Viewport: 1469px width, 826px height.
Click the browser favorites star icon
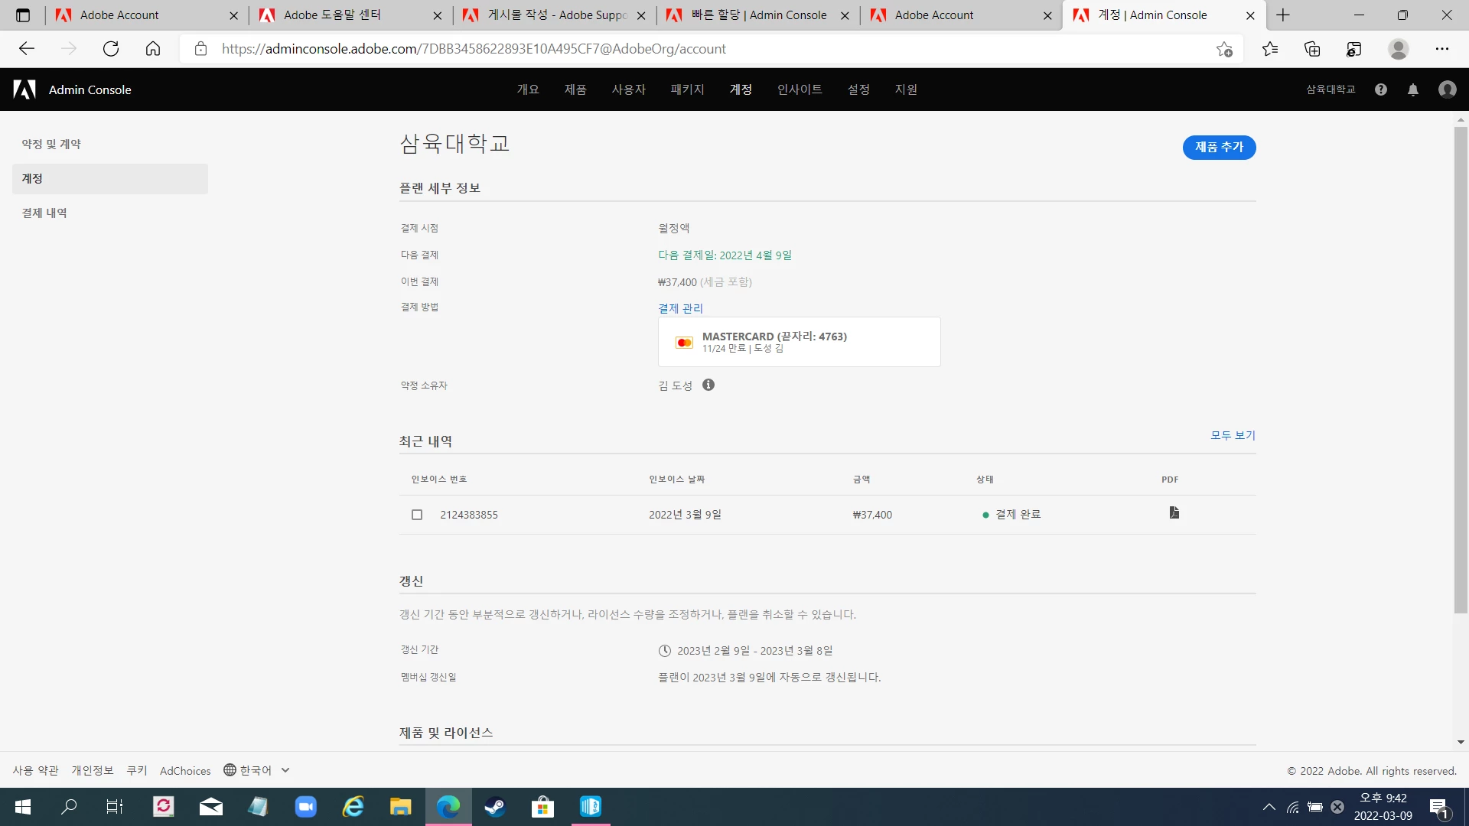(x=1270, y=49)
